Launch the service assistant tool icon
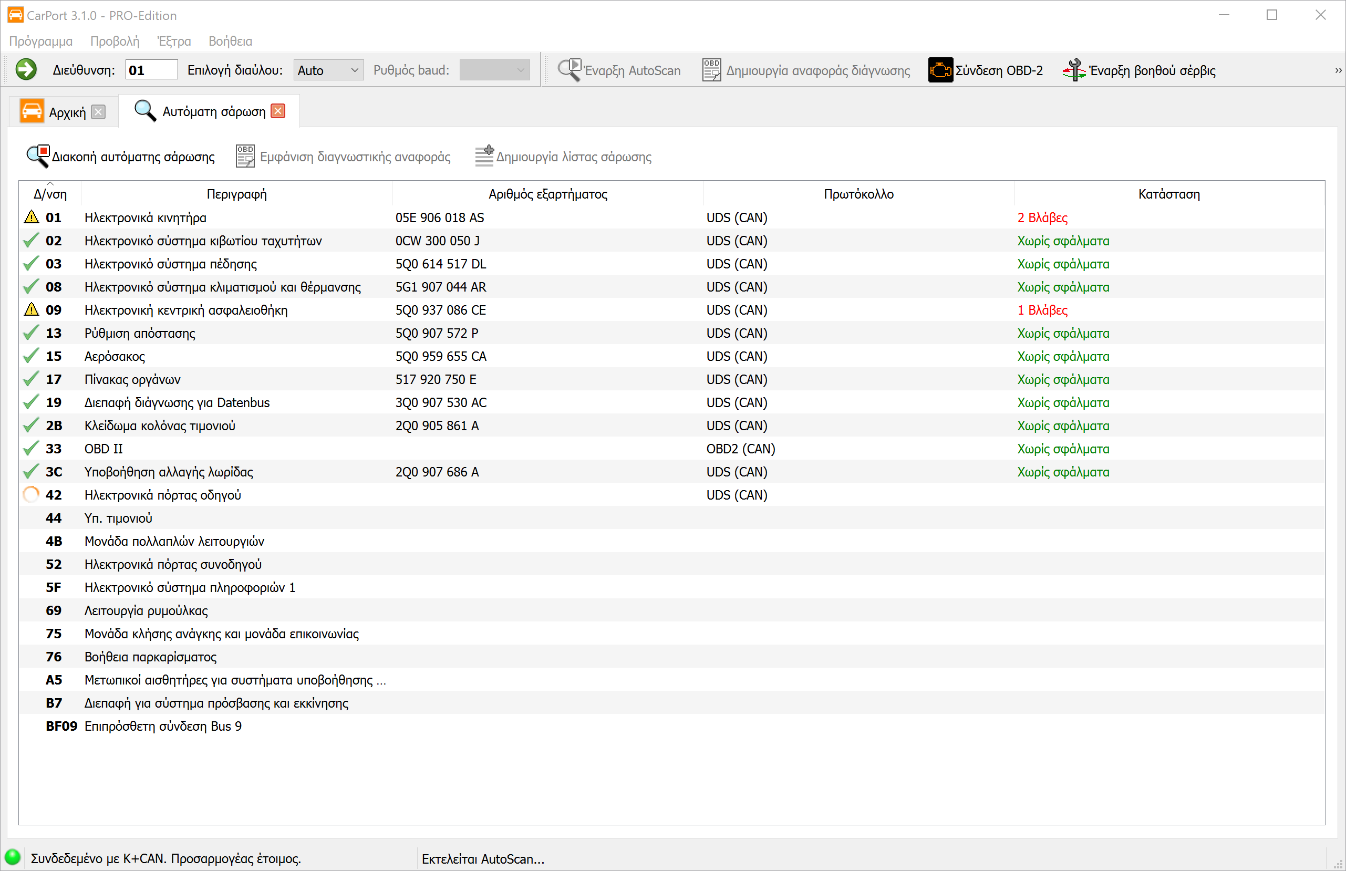The width and height of the screenshot is (1346, 871). pos(1073,70)
